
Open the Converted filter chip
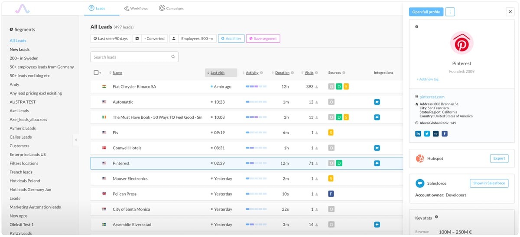[x=150, y=38]
